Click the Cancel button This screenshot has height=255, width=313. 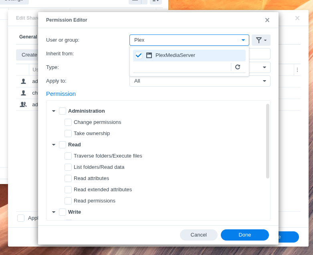(x=199, y=235)
